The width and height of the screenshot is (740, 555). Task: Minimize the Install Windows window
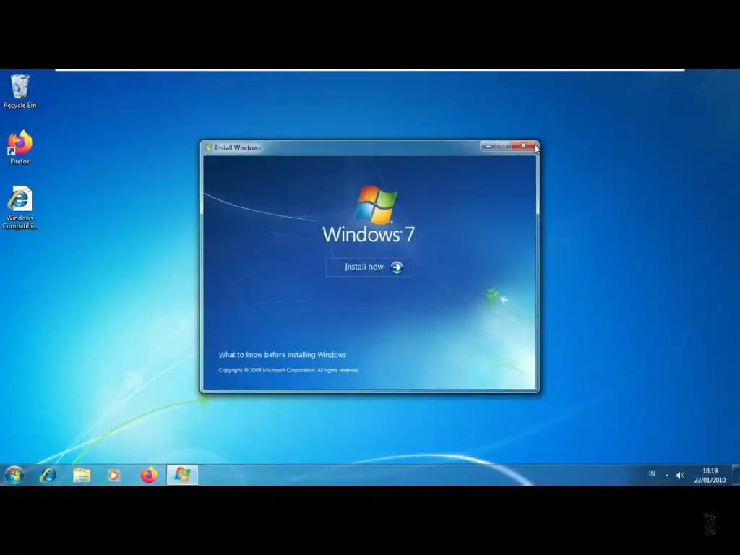(489, 146)
